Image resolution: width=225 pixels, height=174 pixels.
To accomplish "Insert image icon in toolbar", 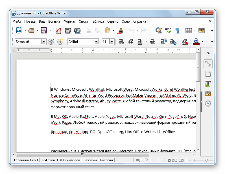I will (201, 31).
